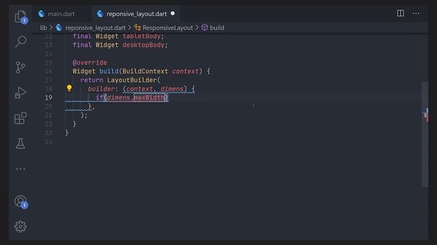Click the builder parameter on line 18
This screenshot has height=245, width=437.
pos(101,89)
